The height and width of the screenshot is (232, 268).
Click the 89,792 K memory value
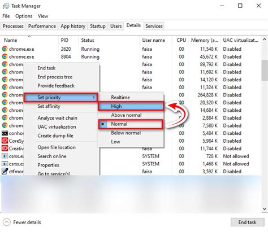209,64
